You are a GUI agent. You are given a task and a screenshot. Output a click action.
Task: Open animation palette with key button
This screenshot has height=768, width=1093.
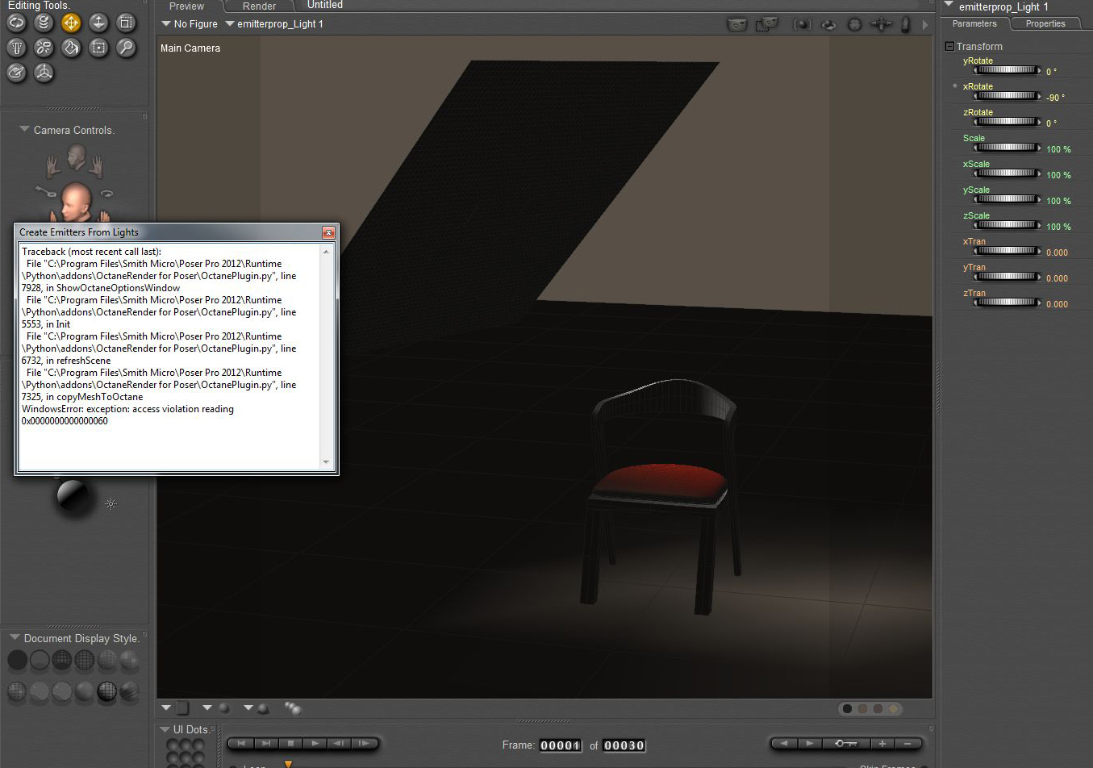pos(846,743)
